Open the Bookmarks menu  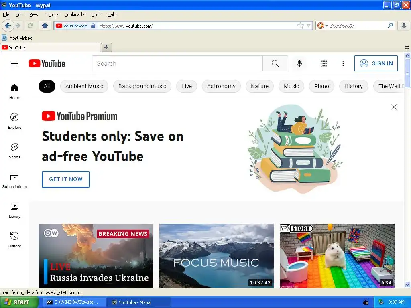pyautogui.click(x=75, y=14)
